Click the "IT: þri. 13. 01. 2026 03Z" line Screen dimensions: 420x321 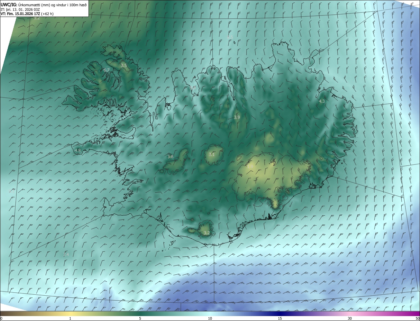[20, 9]
